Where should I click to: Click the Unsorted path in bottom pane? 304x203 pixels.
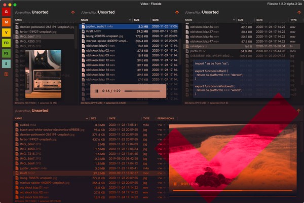tap(40, 111)
